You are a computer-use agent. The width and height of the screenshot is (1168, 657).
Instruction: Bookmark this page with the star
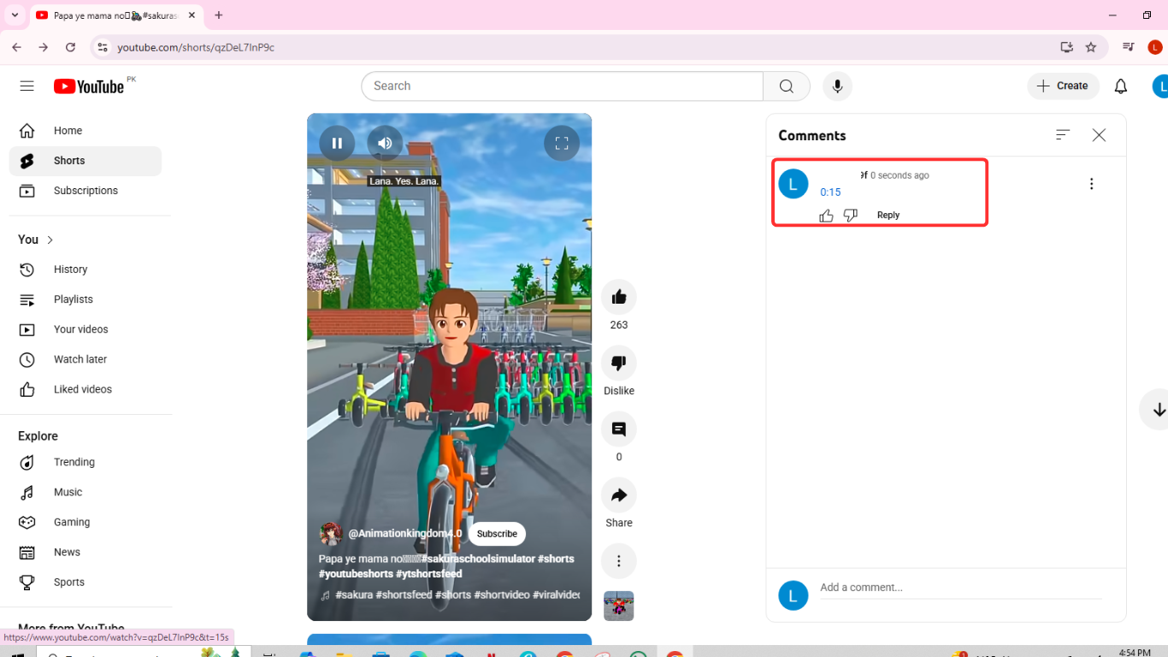point(1091,47)
